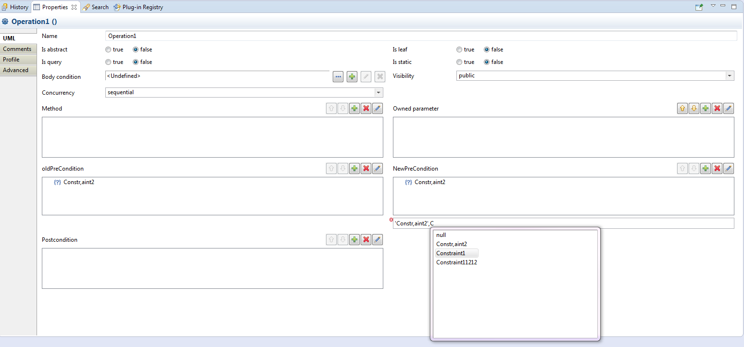The image size is (744, 347).
Task: Add a Method with green plus
Action: [x=354, y=109]
